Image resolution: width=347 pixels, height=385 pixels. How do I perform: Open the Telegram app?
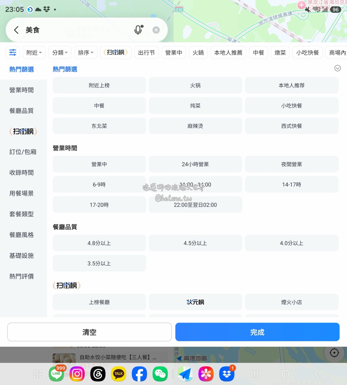tap(185, 374)
